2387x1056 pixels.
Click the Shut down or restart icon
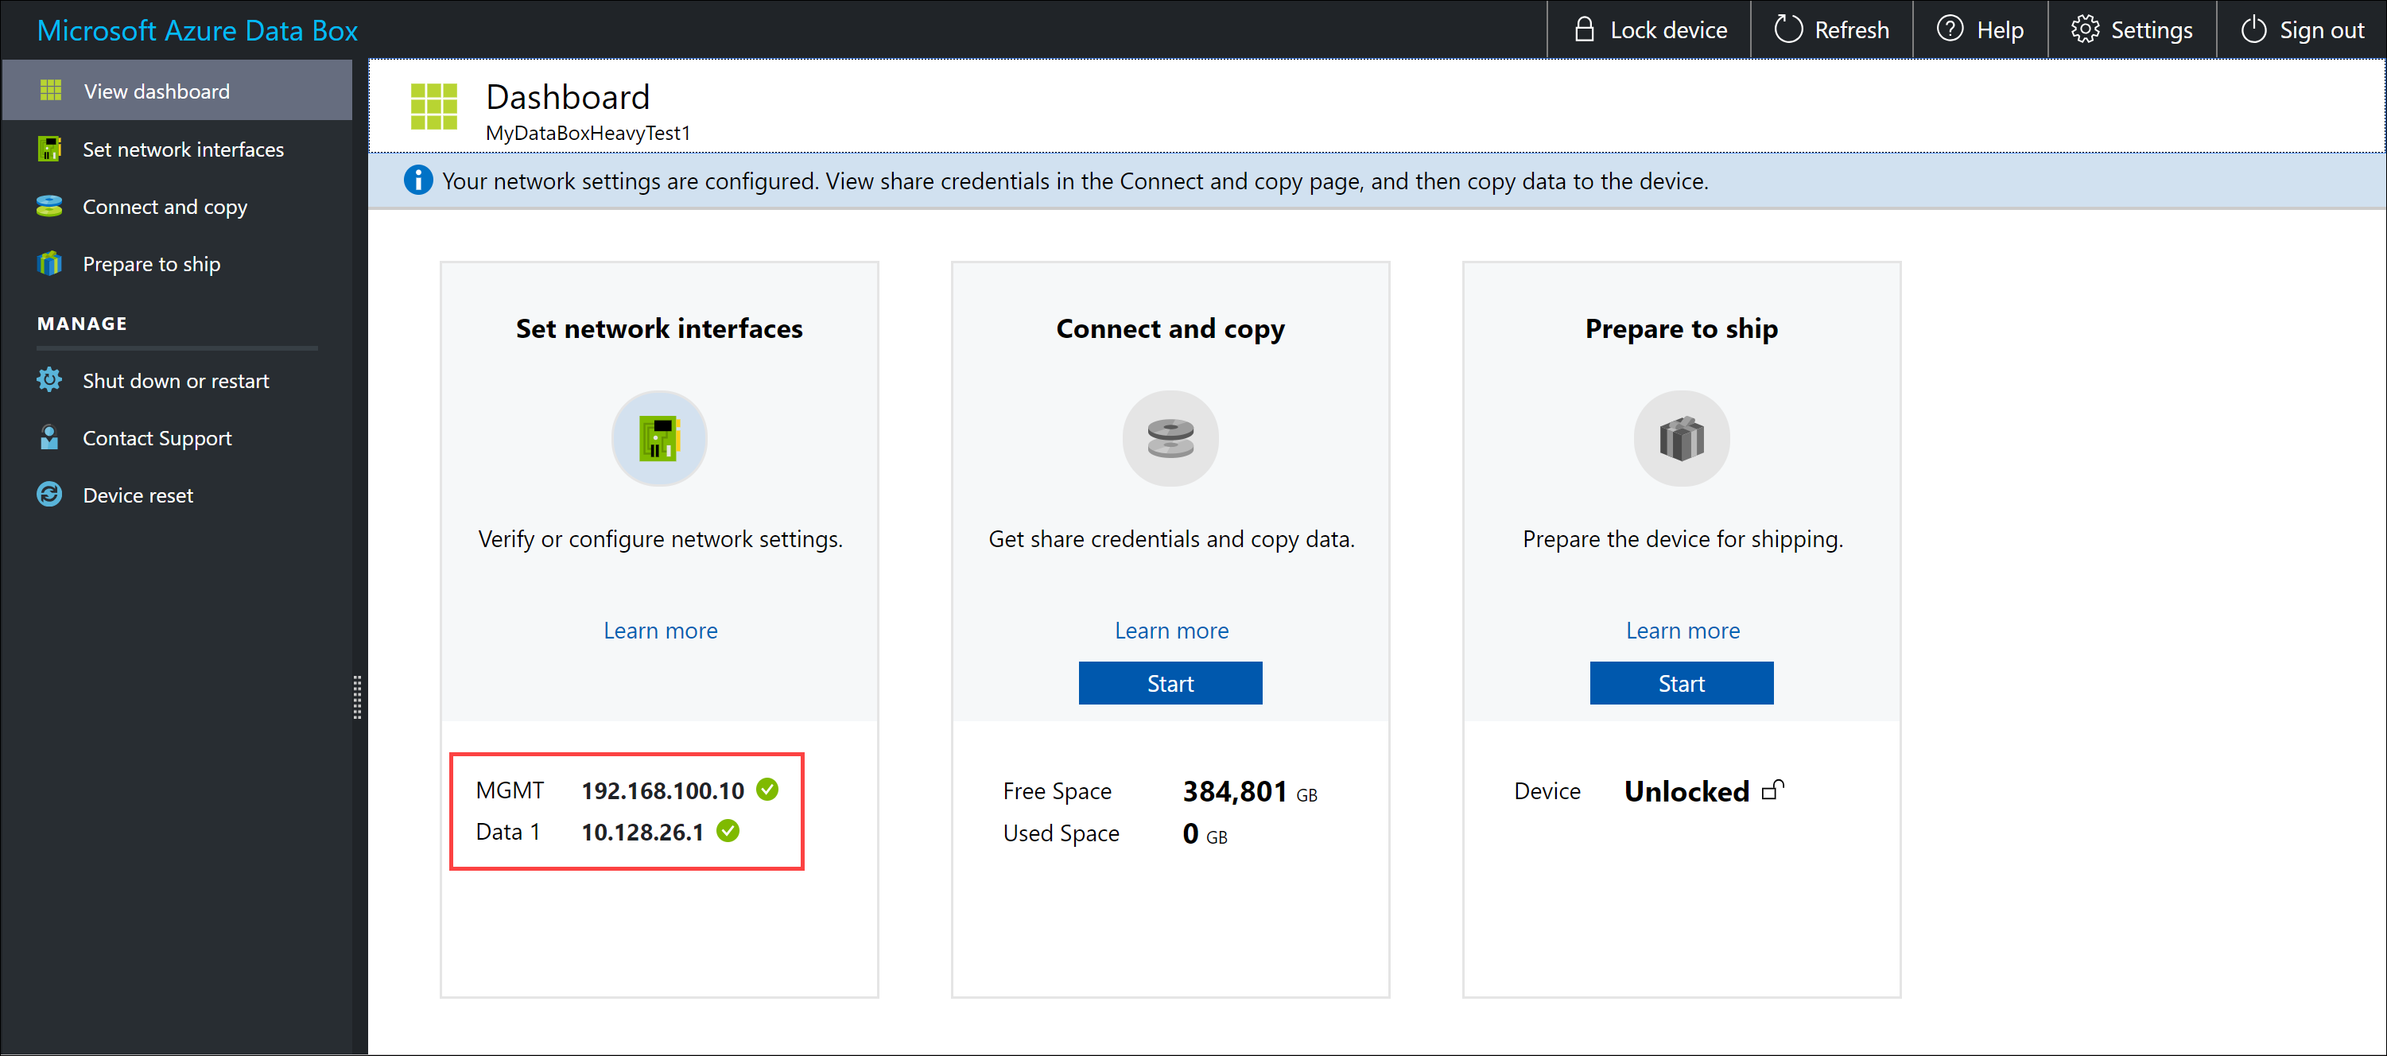(47, 380)
